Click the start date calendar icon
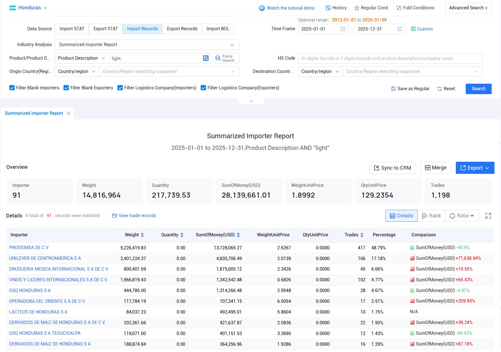 click(x=343, y=29)
